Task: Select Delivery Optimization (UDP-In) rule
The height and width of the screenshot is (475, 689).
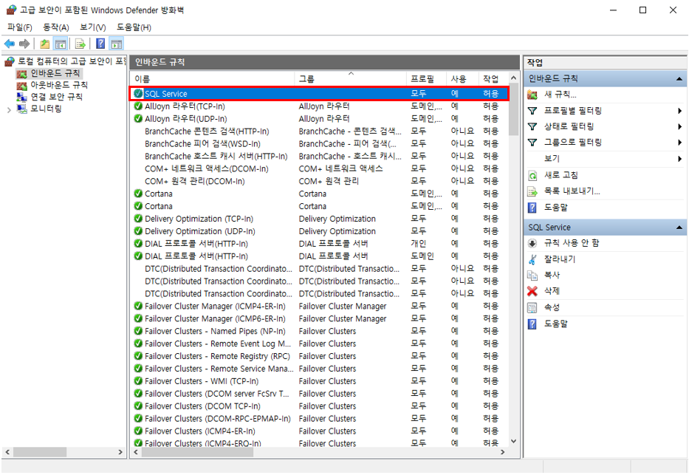Action: click(x=320, y=231)
